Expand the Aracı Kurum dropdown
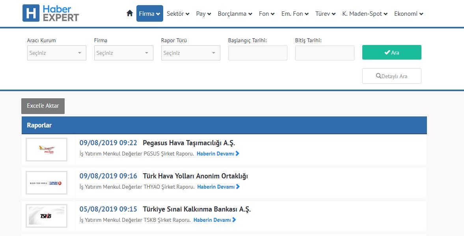Image resolution: width=464 pixels, height=236 pixels. click(56, 53)
